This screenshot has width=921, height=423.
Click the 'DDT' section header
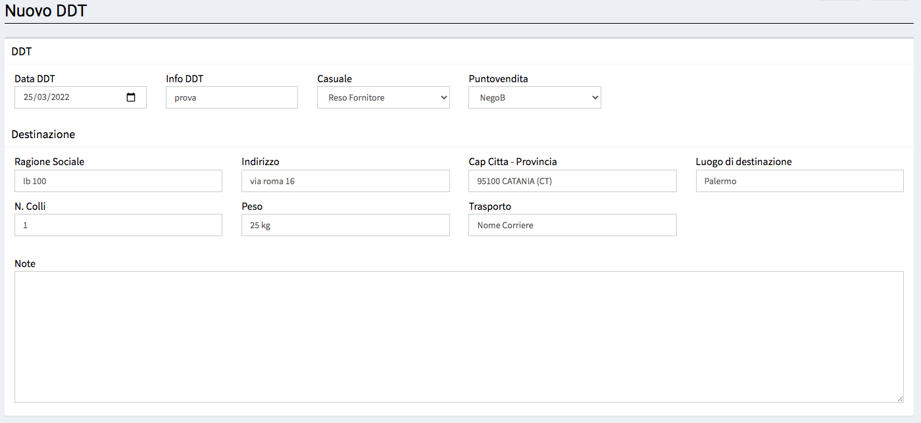pos(22,51)
